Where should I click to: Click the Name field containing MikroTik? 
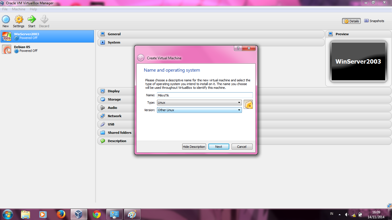pyautogui.click(x=205, y=95)
